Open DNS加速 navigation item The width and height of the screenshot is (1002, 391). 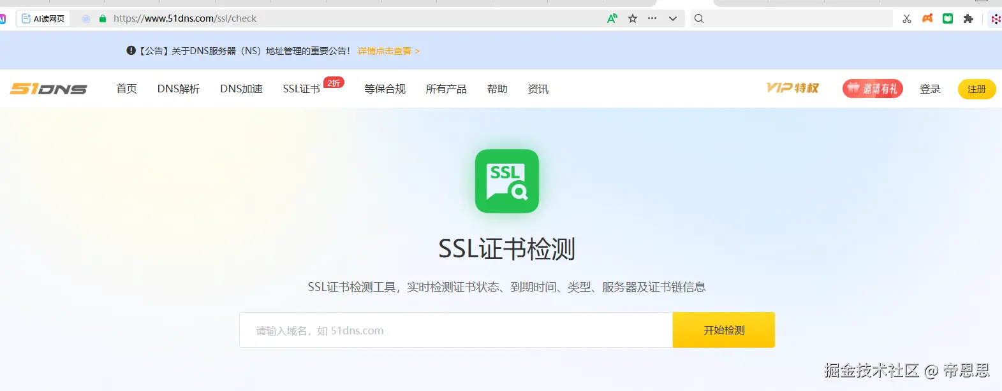pos(241,89)
